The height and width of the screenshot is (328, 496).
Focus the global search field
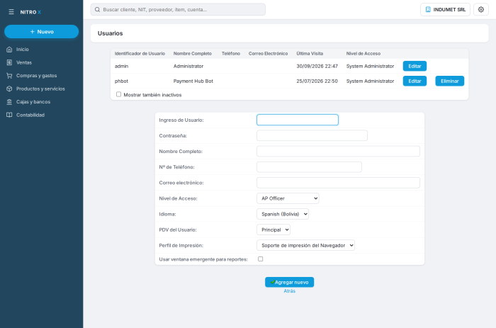click(x=178, y=9)
